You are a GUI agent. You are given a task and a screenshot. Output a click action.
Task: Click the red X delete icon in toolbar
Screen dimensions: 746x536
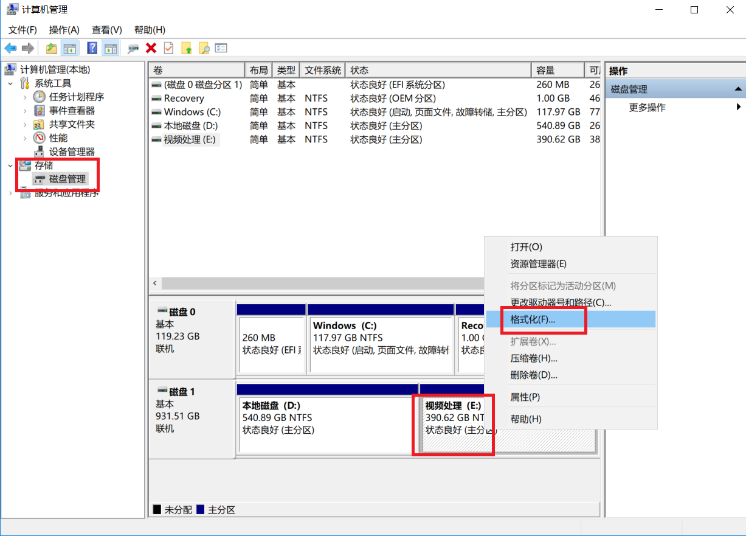151,48
